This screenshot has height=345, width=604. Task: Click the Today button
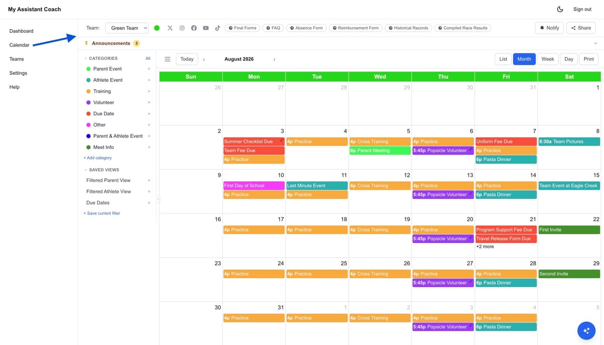pos(187,59)
